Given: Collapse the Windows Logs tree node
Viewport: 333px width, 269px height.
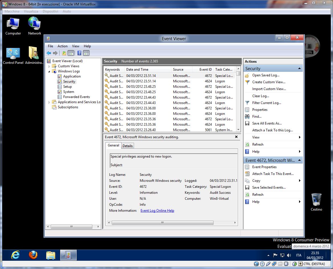Looking at the screenshot, I should pos(49,71).
